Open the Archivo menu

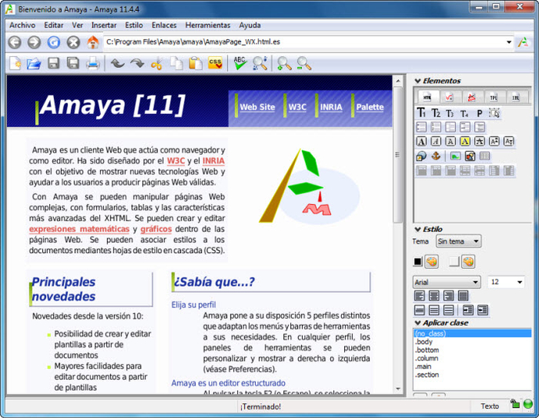coord(23,25)
